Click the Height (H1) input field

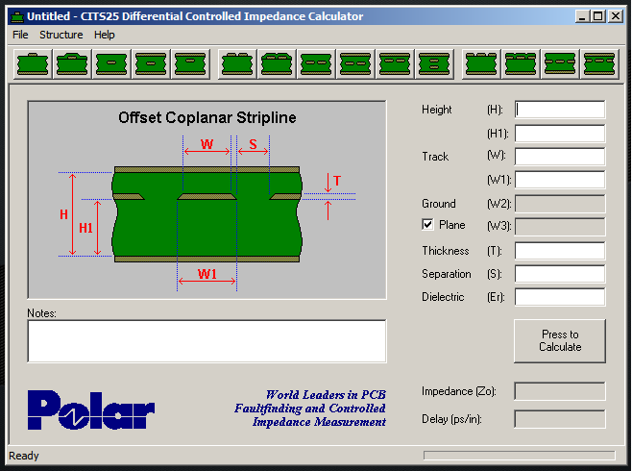click(x=560, y=133)
